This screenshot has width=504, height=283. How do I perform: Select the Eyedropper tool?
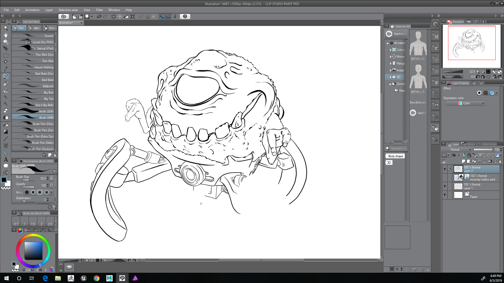click(x=6, y=69)
